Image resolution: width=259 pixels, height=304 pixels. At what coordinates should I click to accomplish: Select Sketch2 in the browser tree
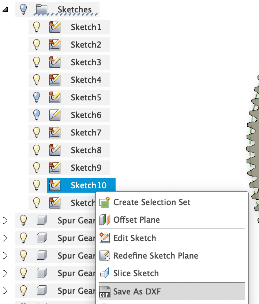(x=86, y=45)
